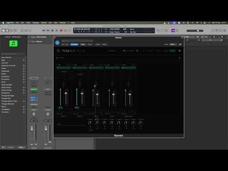Viewport: 228px width, 171px height.
Task: Click the link icon in plugin header
Action: point(180,45)
